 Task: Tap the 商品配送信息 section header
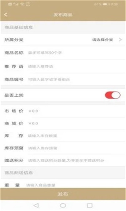pos(19,173)
